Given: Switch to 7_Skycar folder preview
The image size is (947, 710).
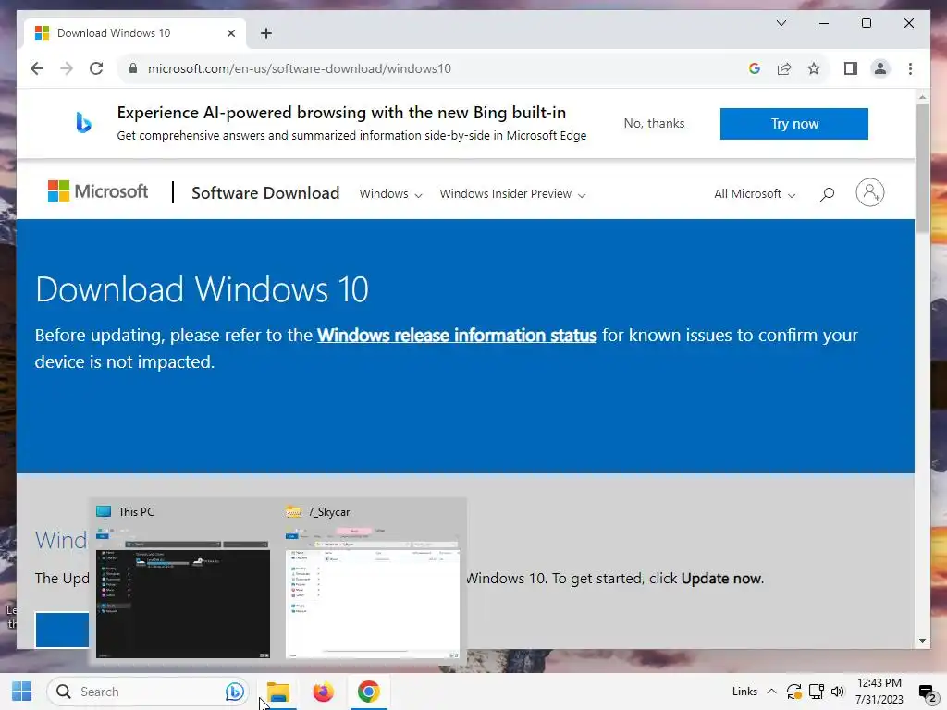Looking at the screenshot, I should (x=372, y=581).
